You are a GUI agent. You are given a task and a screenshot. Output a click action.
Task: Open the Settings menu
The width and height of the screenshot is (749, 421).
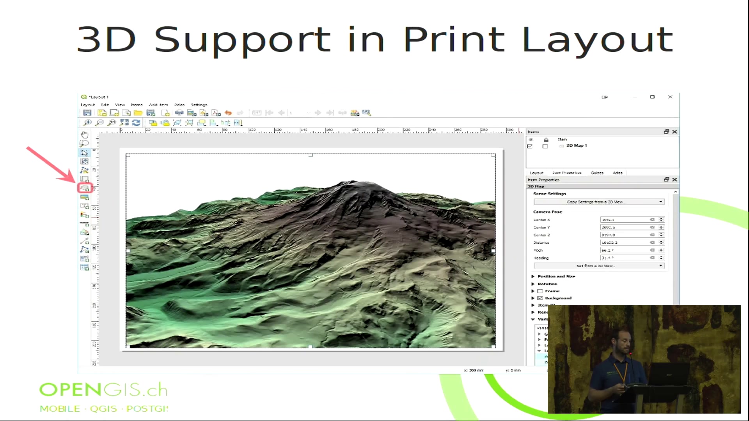click(199, 104)
